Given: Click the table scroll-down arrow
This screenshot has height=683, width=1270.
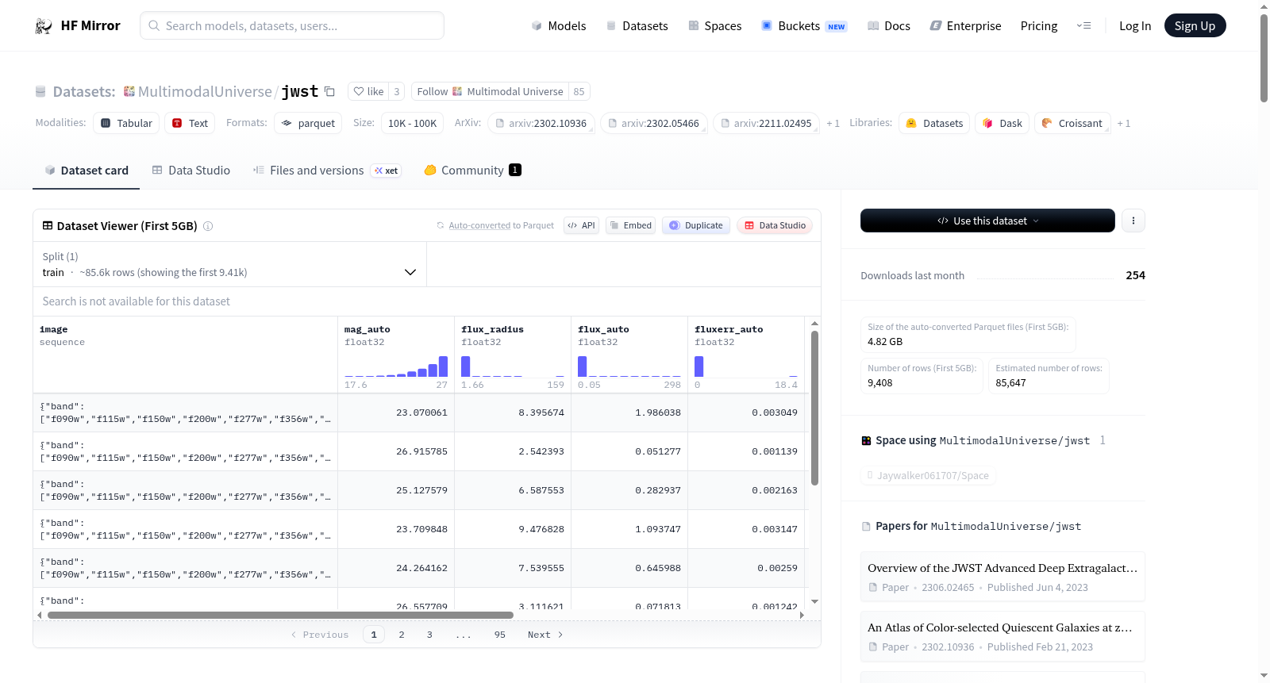Looking at the screenshot, I should click(x=814, y=602).
